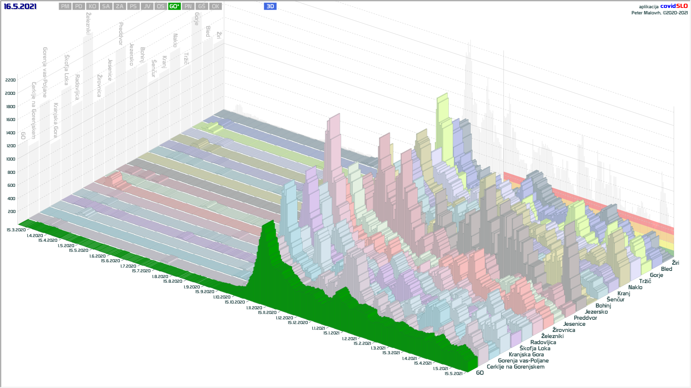691x388 pixels.
Task: Toggle the active GO* region button
Action: coord(174,6)
